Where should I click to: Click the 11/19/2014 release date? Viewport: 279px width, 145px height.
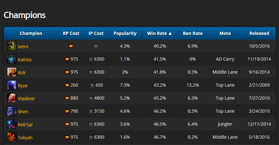pos(259,59)
